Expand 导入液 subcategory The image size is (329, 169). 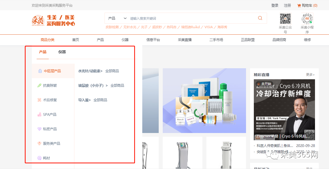[84, 100]
